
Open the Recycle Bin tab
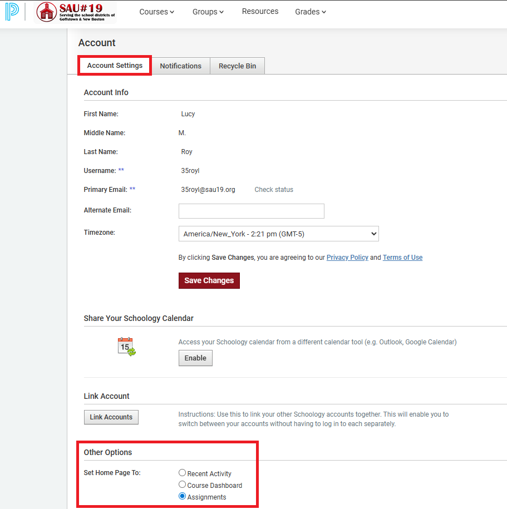237,66
